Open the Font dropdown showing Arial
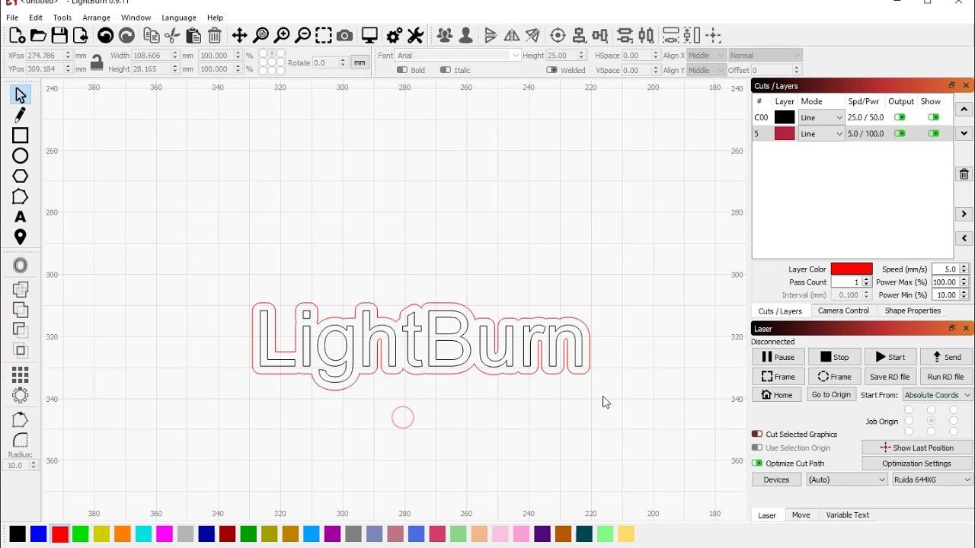Viewport: 975px width, 548px height. (458, 55)
